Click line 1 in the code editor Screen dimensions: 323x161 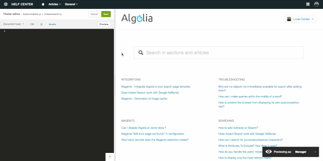pos(57,31)
